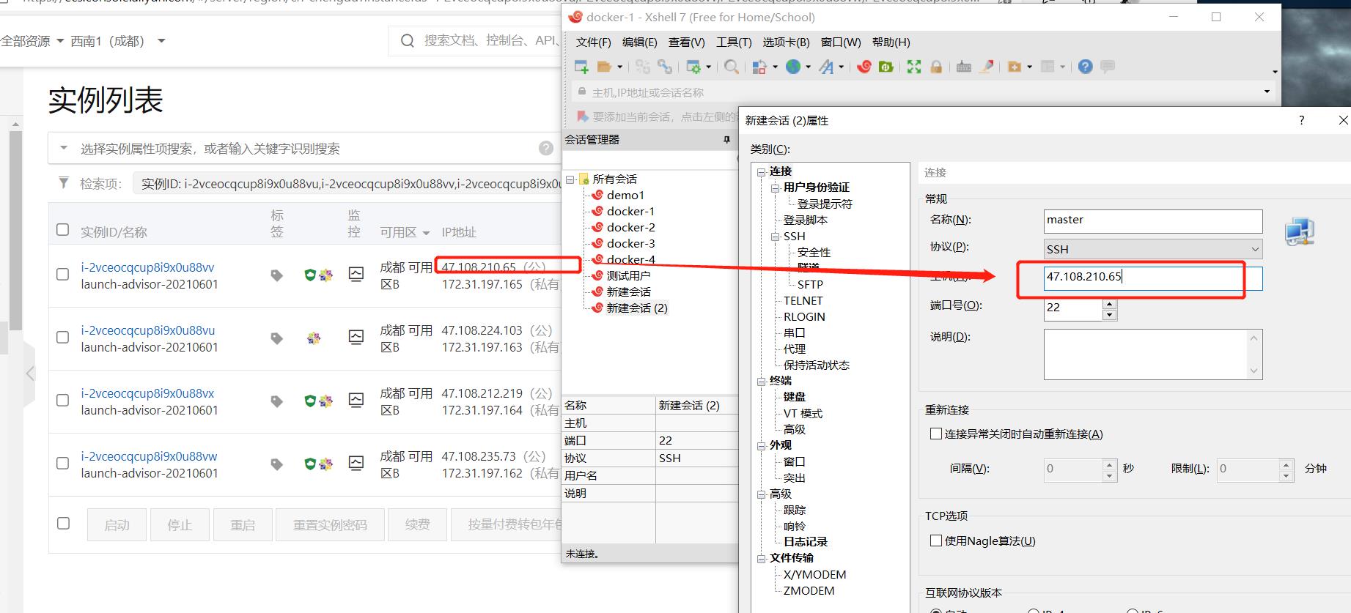Click the color scheme icon in Xshell toolbar

pos(759,67)
